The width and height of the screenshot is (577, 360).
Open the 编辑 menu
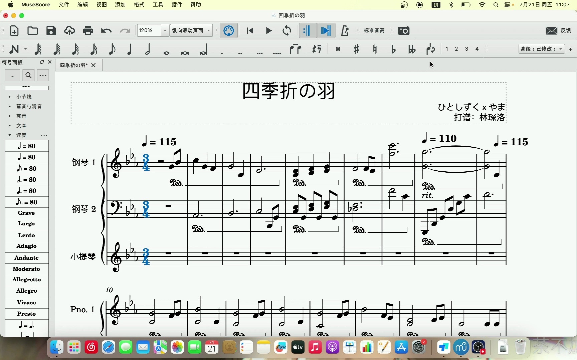[83, 5]
